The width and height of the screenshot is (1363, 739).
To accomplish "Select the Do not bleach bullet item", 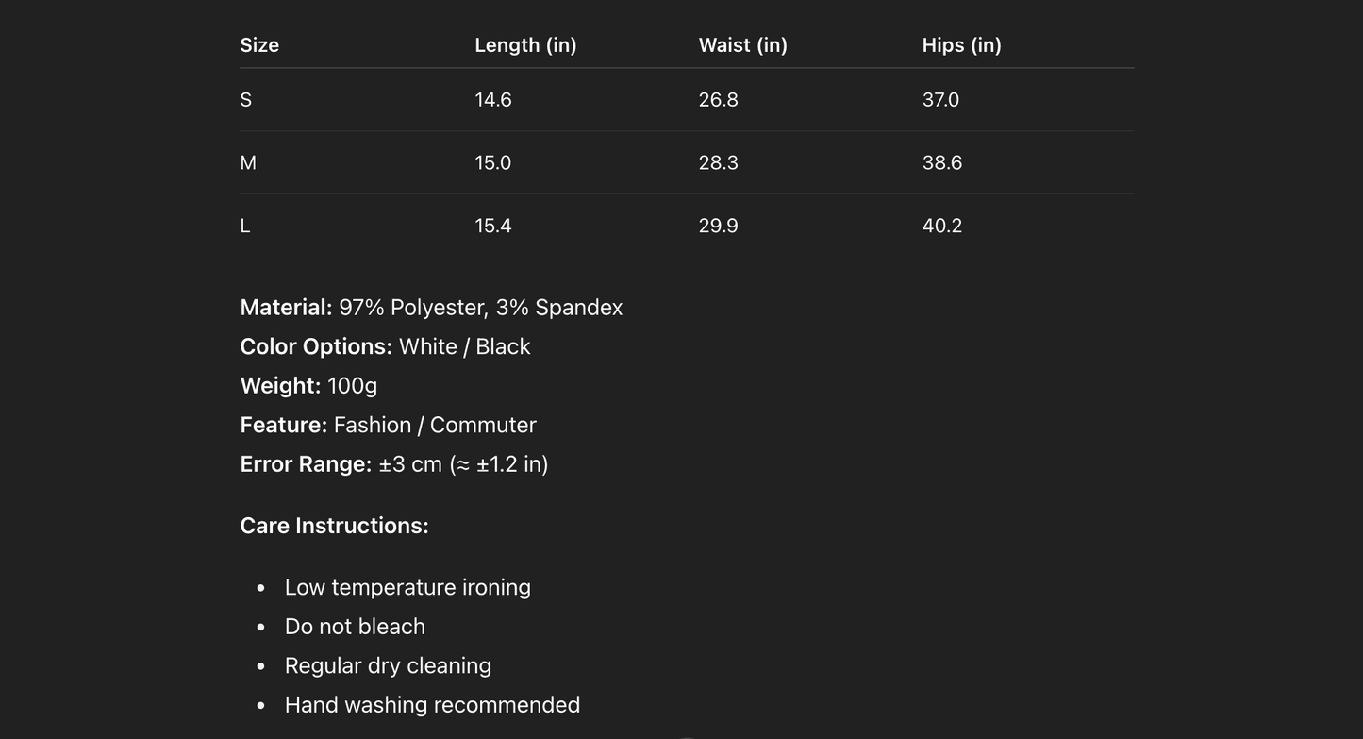I will click(x=355, y=627).
